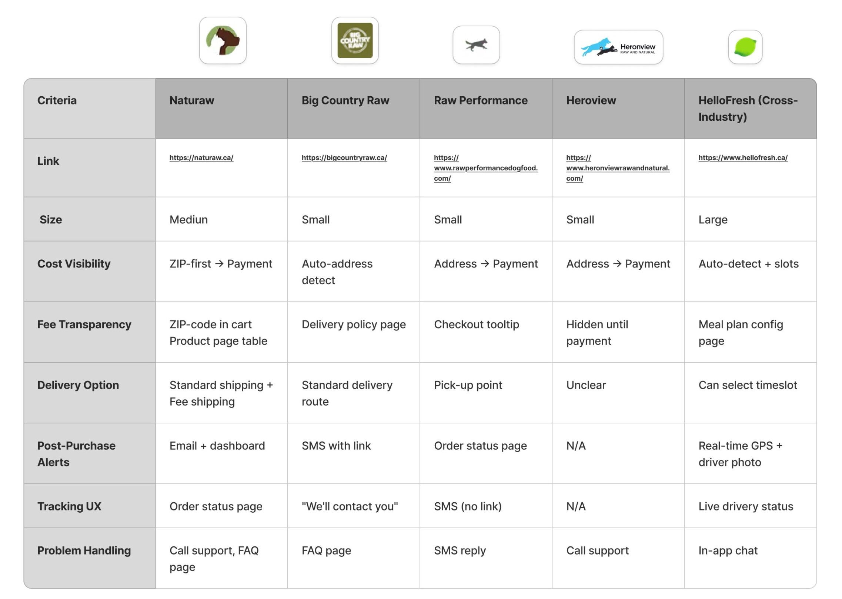Click the Heronview Raw and Natural logo

point(618,47)
